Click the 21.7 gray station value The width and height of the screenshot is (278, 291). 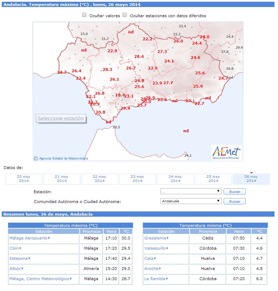[105, 39]
